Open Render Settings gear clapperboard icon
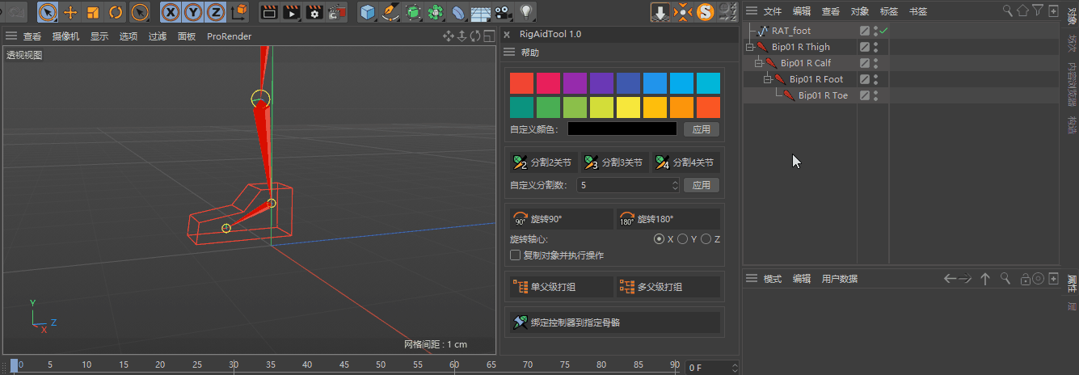Screen dimensions: 1079x375 click(316, 11)
